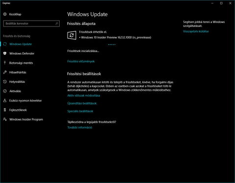This screenshot has height=183, width=235.
Task: Click the Tájékozódna a legújabb frissítésekről text
Action: [92, 122]
